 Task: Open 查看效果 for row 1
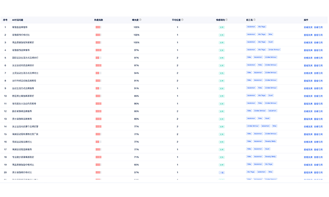308,27
